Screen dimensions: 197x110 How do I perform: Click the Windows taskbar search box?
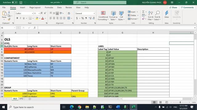(x=34, y=107)
